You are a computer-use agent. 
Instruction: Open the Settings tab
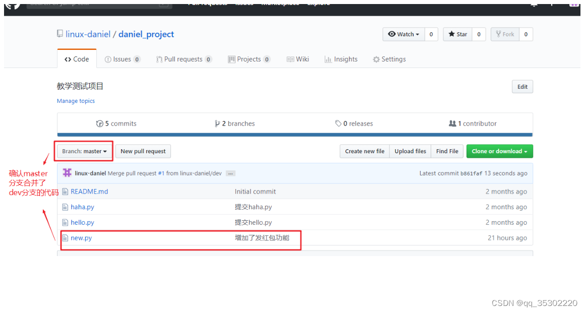click(389, 59)
